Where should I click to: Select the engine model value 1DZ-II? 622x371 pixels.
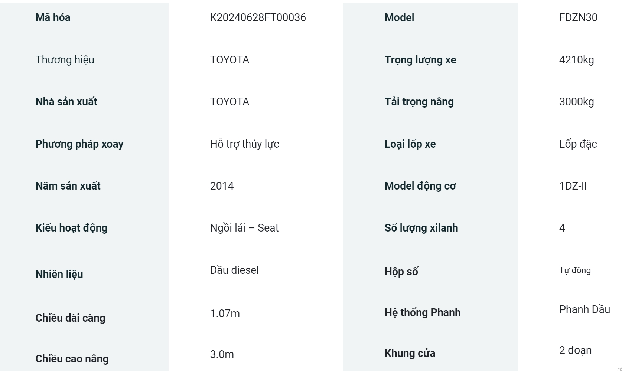pyautogui.click(x=573, y=186)
